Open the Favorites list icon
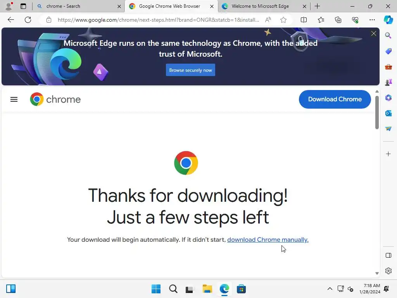The width and height of the screenshot is (397, 298). (321, 20)
